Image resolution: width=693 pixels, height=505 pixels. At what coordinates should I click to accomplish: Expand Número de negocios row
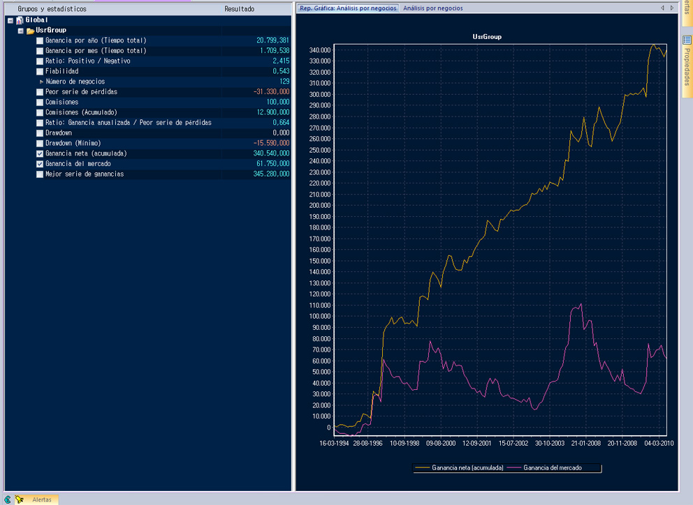(x=41, y=82)
